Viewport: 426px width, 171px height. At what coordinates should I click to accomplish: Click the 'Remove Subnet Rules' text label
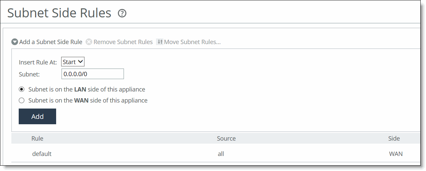click(x=123, y=42)
